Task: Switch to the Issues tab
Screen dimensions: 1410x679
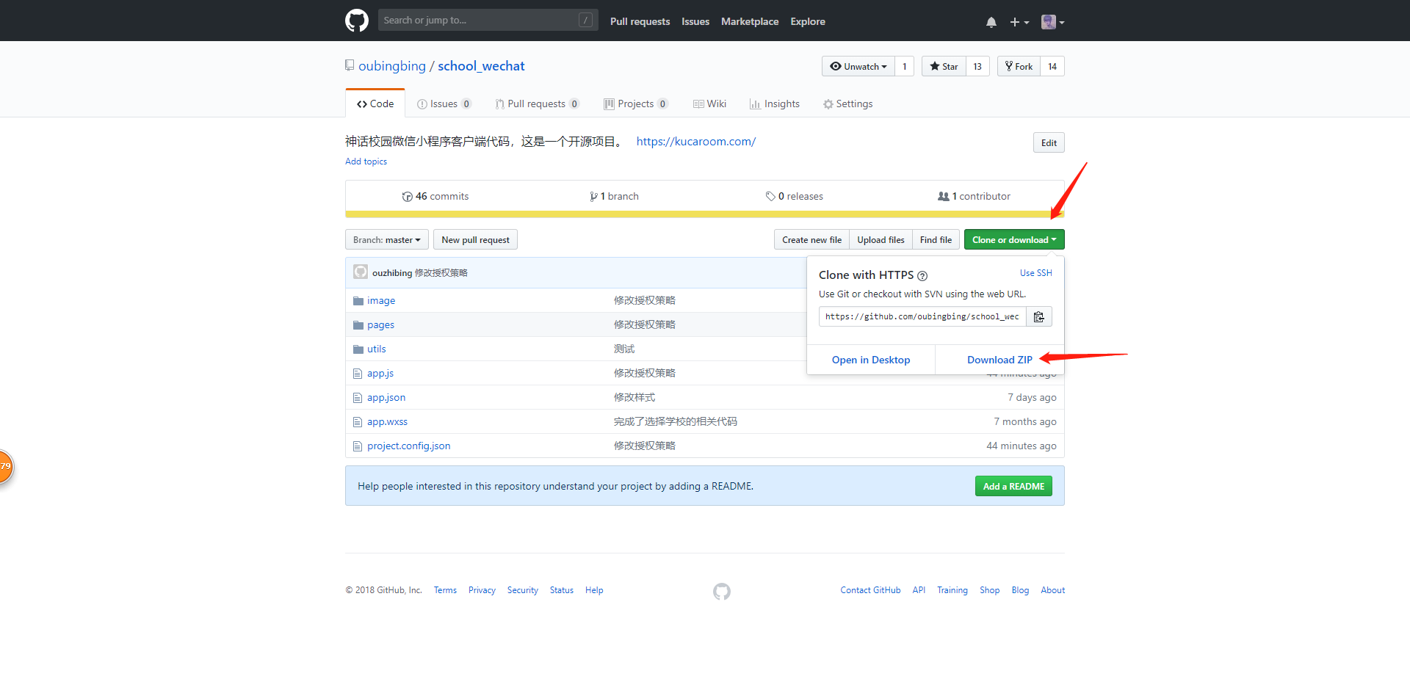Action: pos(444,104)
